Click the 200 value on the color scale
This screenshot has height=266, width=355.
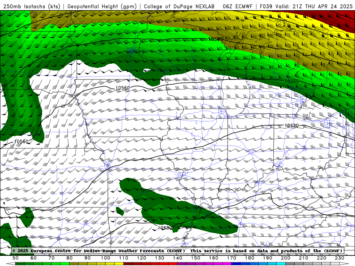click(285, 258)
